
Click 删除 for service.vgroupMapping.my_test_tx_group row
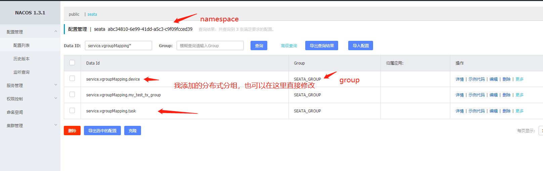point(506,95)
